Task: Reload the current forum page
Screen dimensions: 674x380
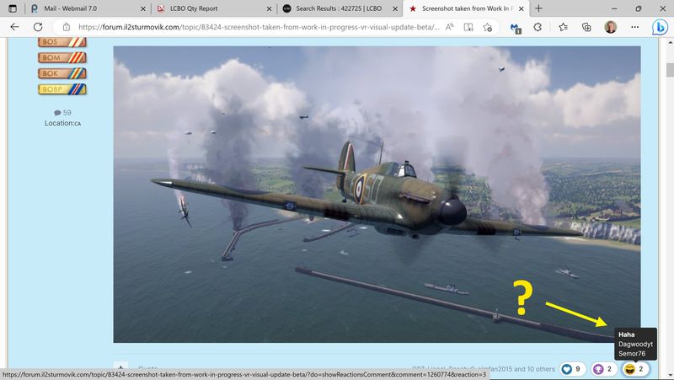Action: point(38,27)
